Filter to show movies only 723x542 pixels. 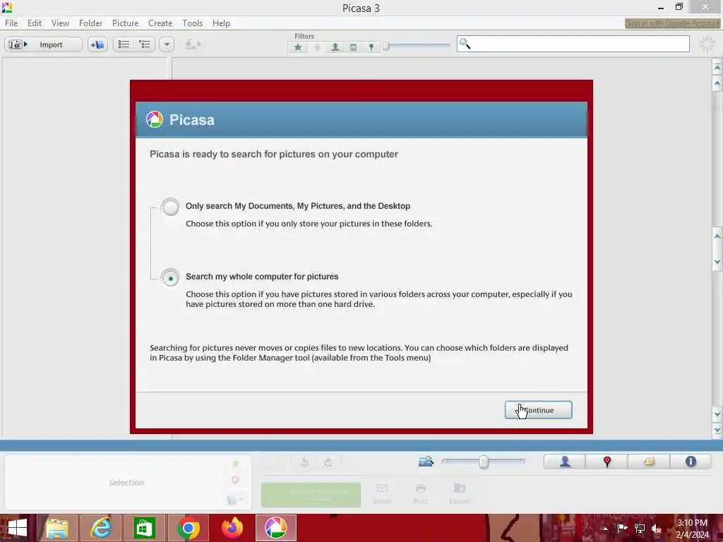(353, 47)
